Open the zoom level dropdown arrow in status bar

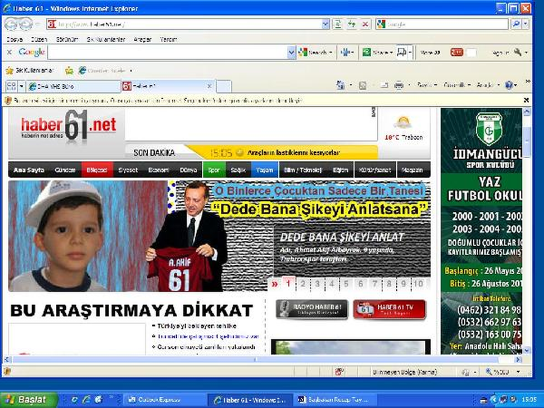pyautogui.click(x=517, y=372)
